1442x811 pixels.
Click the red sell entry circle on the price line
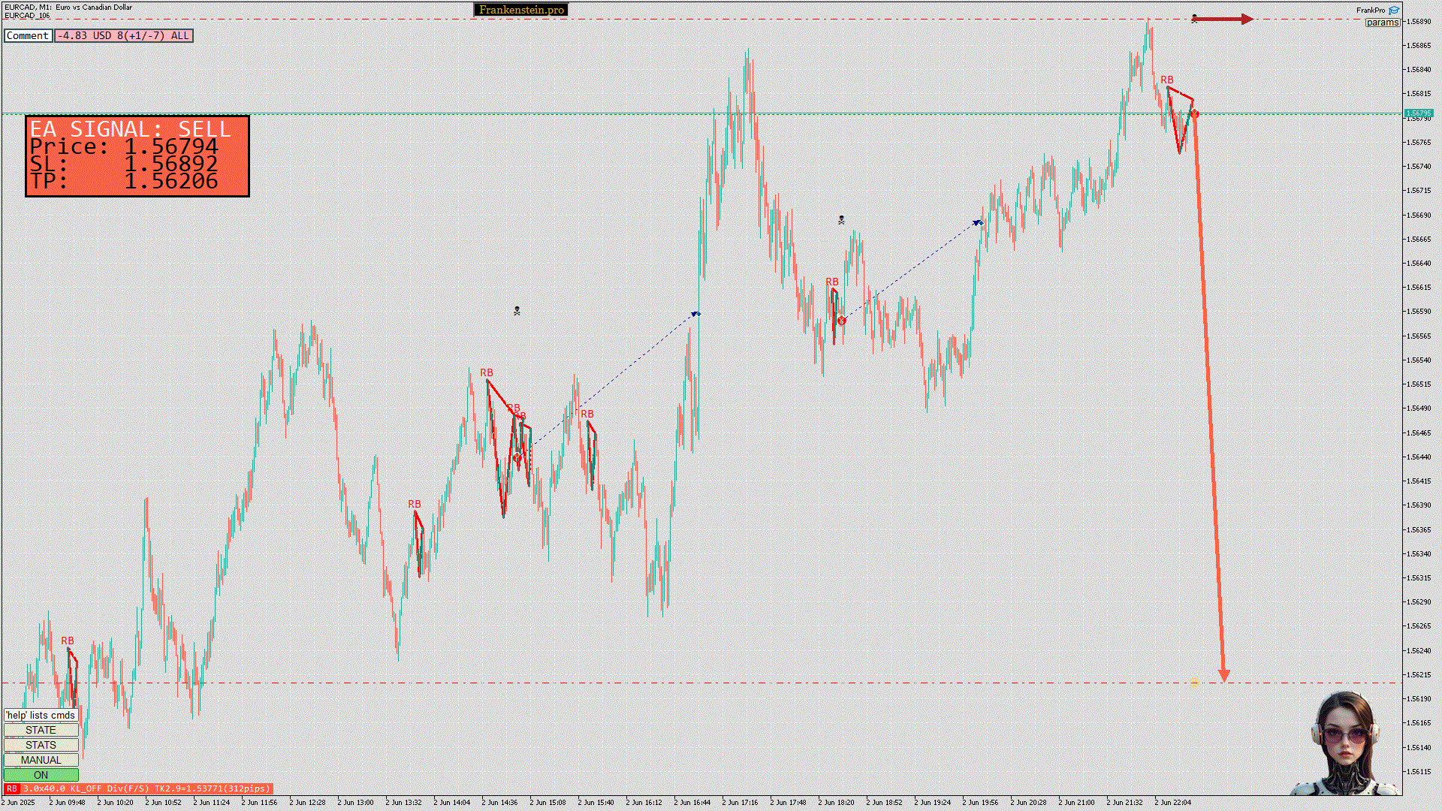1195,114
